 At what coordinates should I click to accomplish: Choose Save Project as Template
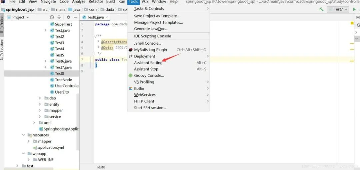click(169, 16)
